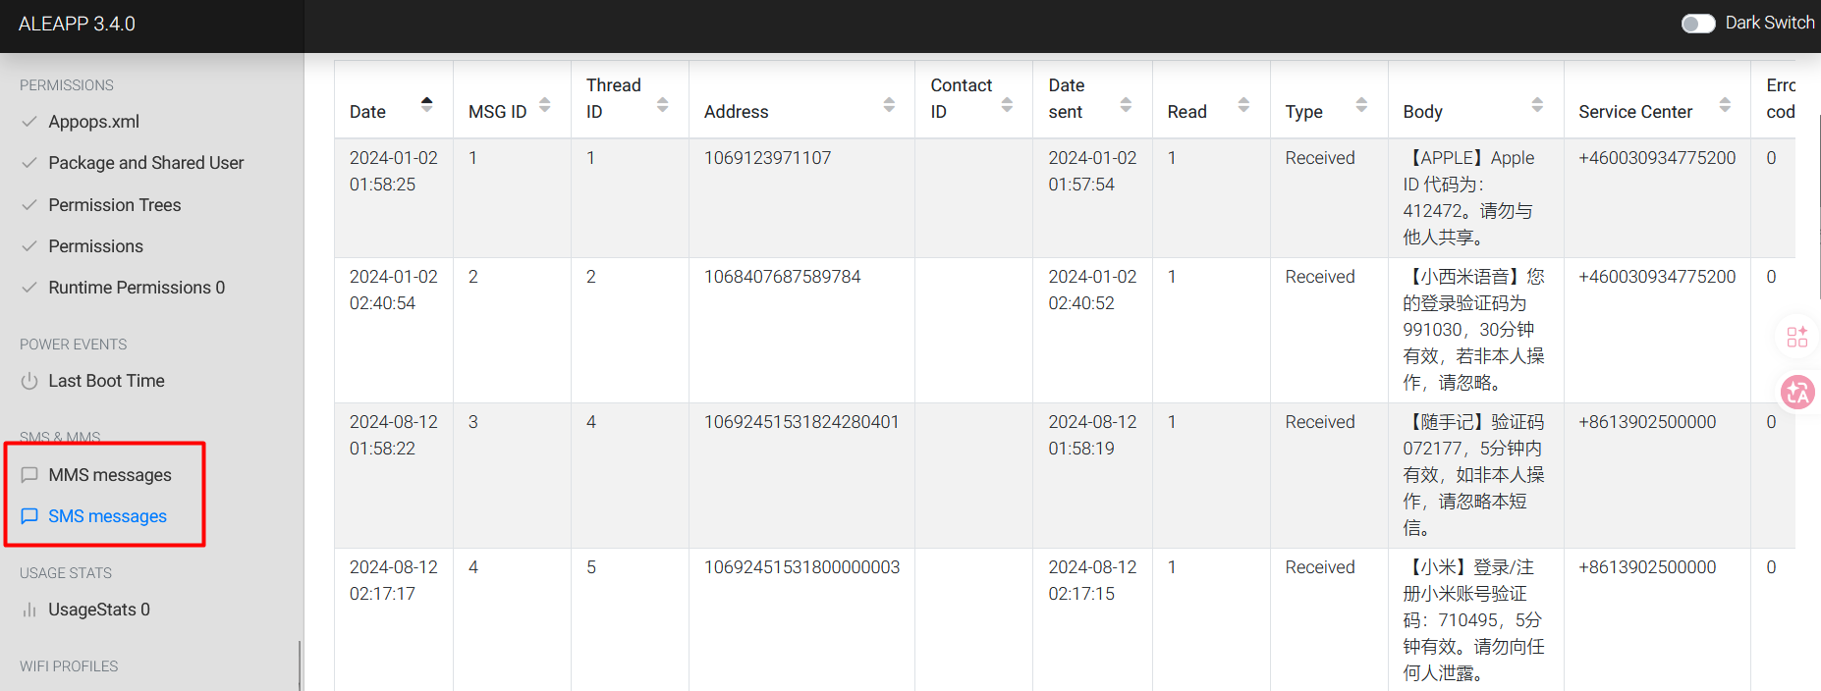
Task: Toggle the Dark Switch
Action: [x=1698, y=24]
